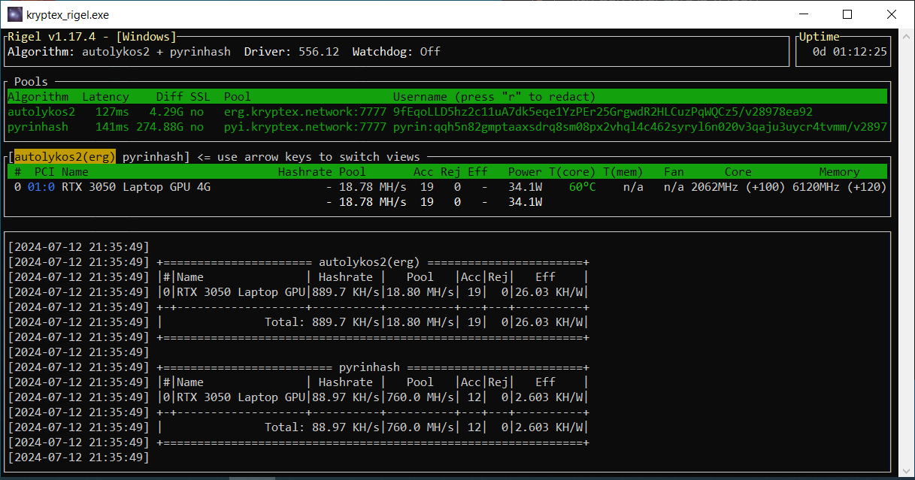Click the 'Driver: 556.12' text
This screenshot has width=915, height=480.
click(292, 52)
